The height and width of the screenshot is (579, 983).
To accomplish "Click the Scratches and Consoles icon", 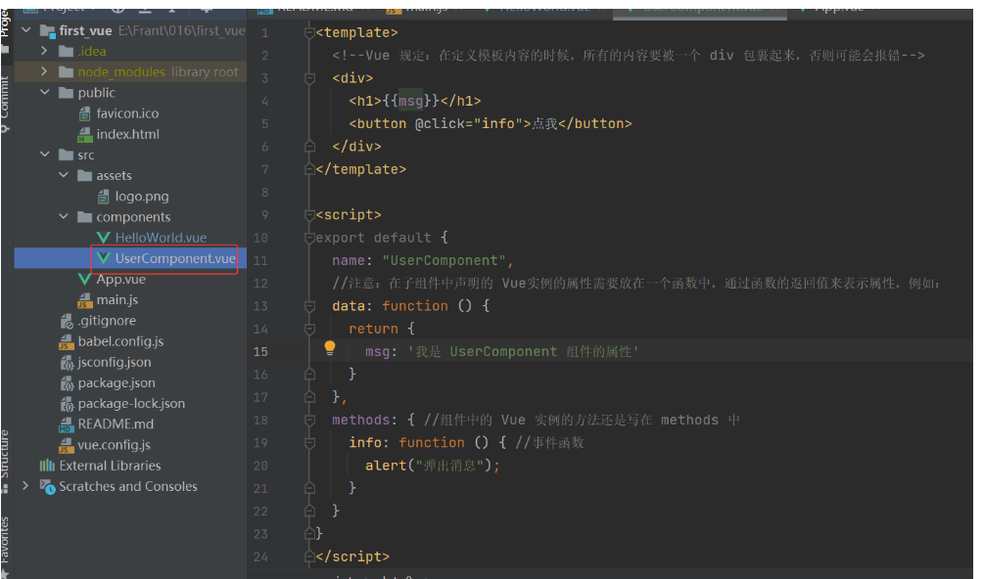I will [x=48, y=487].
